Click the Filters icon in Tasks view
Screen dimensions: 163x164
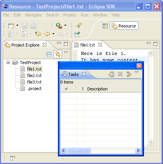129,74
